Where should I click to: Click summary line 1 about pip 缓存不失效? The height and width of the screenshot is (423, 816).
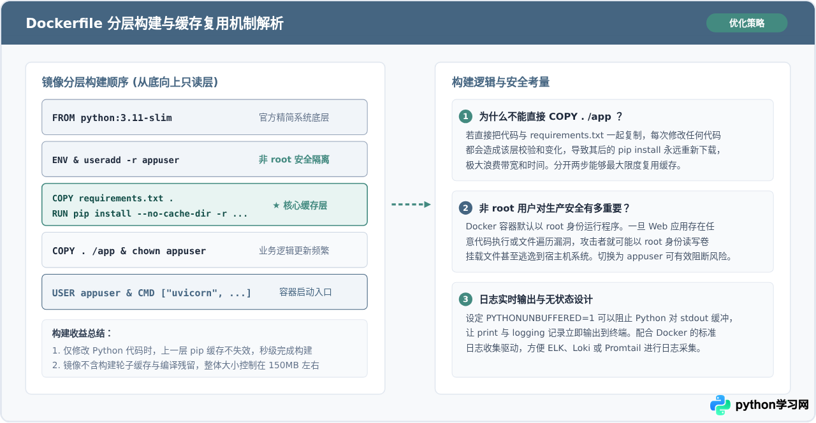coord(182,351)
